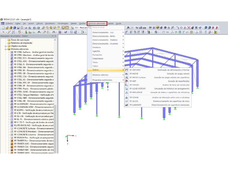
Task: Expand Dimensionamento - Aço submenu arrow
Action: [123, 32]
